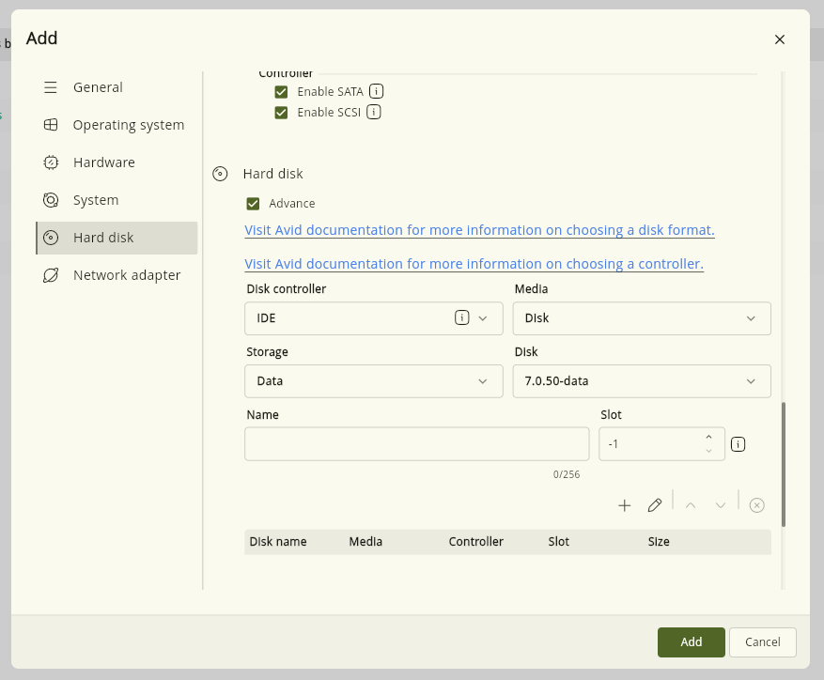The image size is (824, 680).
Task: Click the move up arrow icon
Action: (x=691, y=505)
